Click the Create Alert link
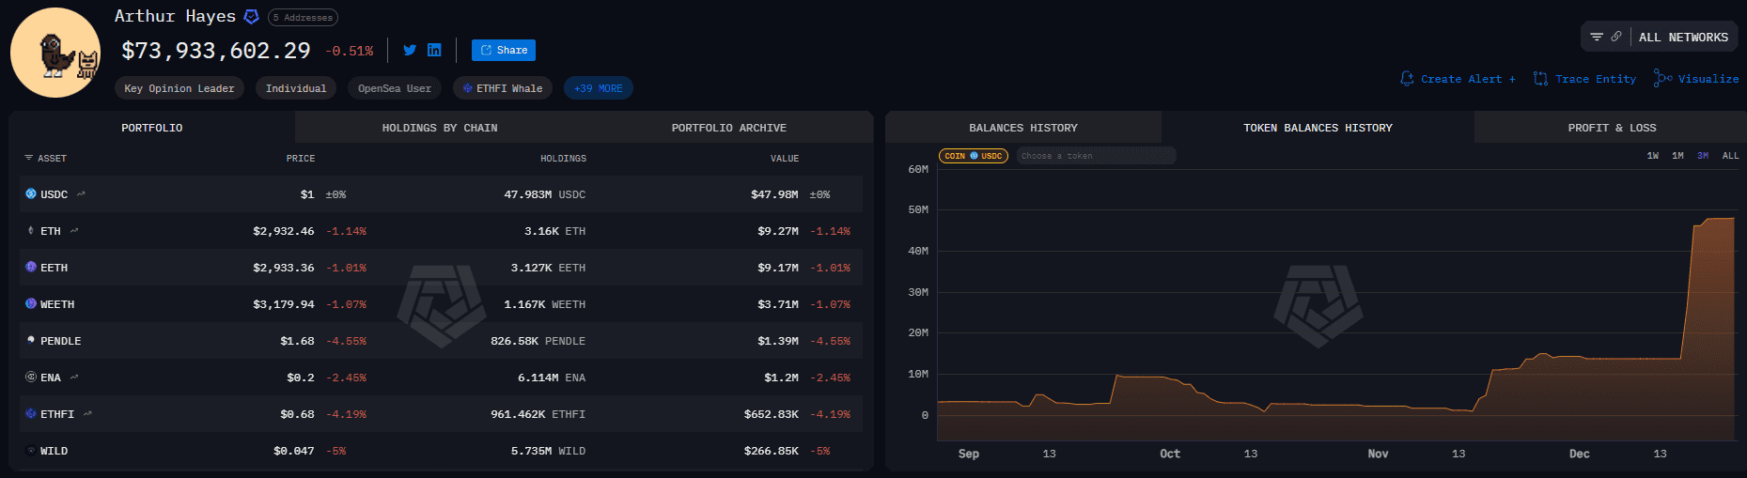The width and height of the screenshot is (1747, 478). [1458, 79]
